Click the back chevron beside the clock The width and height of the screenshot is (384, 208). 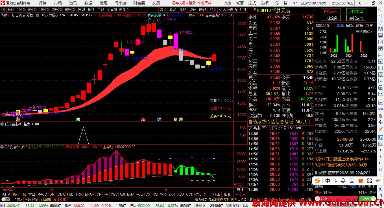coord(359,3)
